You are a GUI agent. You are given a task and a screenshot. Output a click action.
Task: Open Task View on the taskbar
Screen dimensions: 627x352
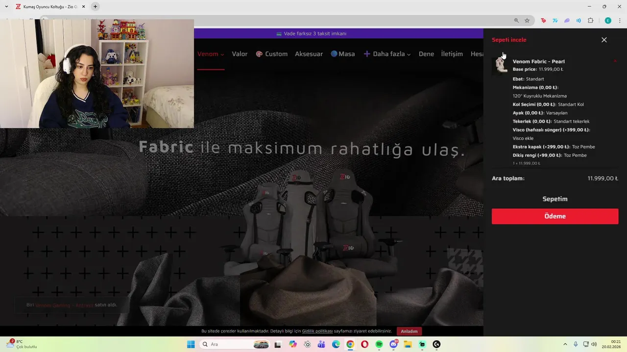278,344
